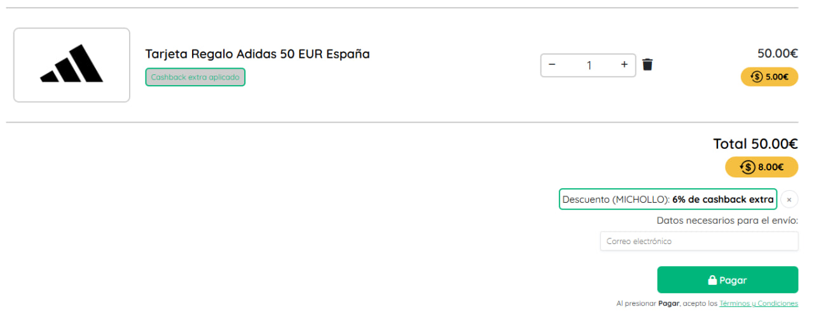Click the Total 50.00€ text
814x328 pixels.
755,144
